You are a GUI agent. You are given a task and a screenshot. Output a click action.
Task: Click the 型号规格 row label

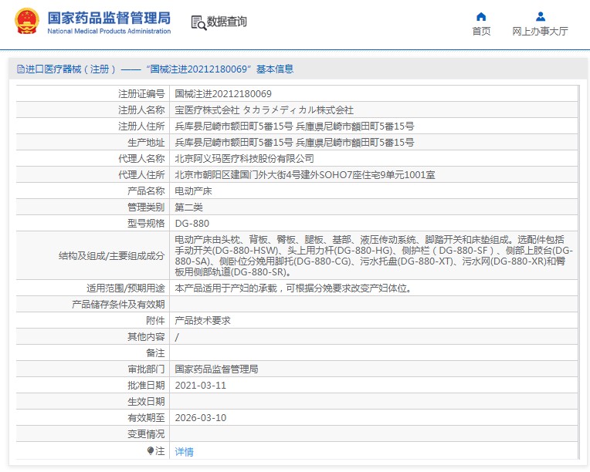click(x=146, y=223)
